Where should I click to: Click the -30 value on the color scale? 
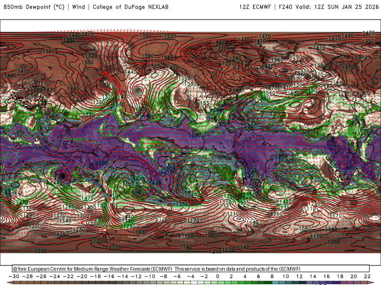[14, 276]
